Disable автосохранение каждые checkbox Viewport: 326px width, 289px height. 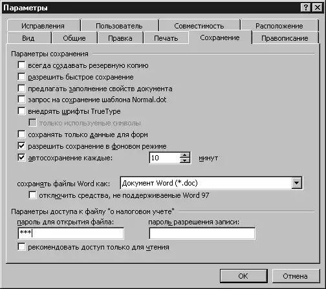tap(21, 158)
